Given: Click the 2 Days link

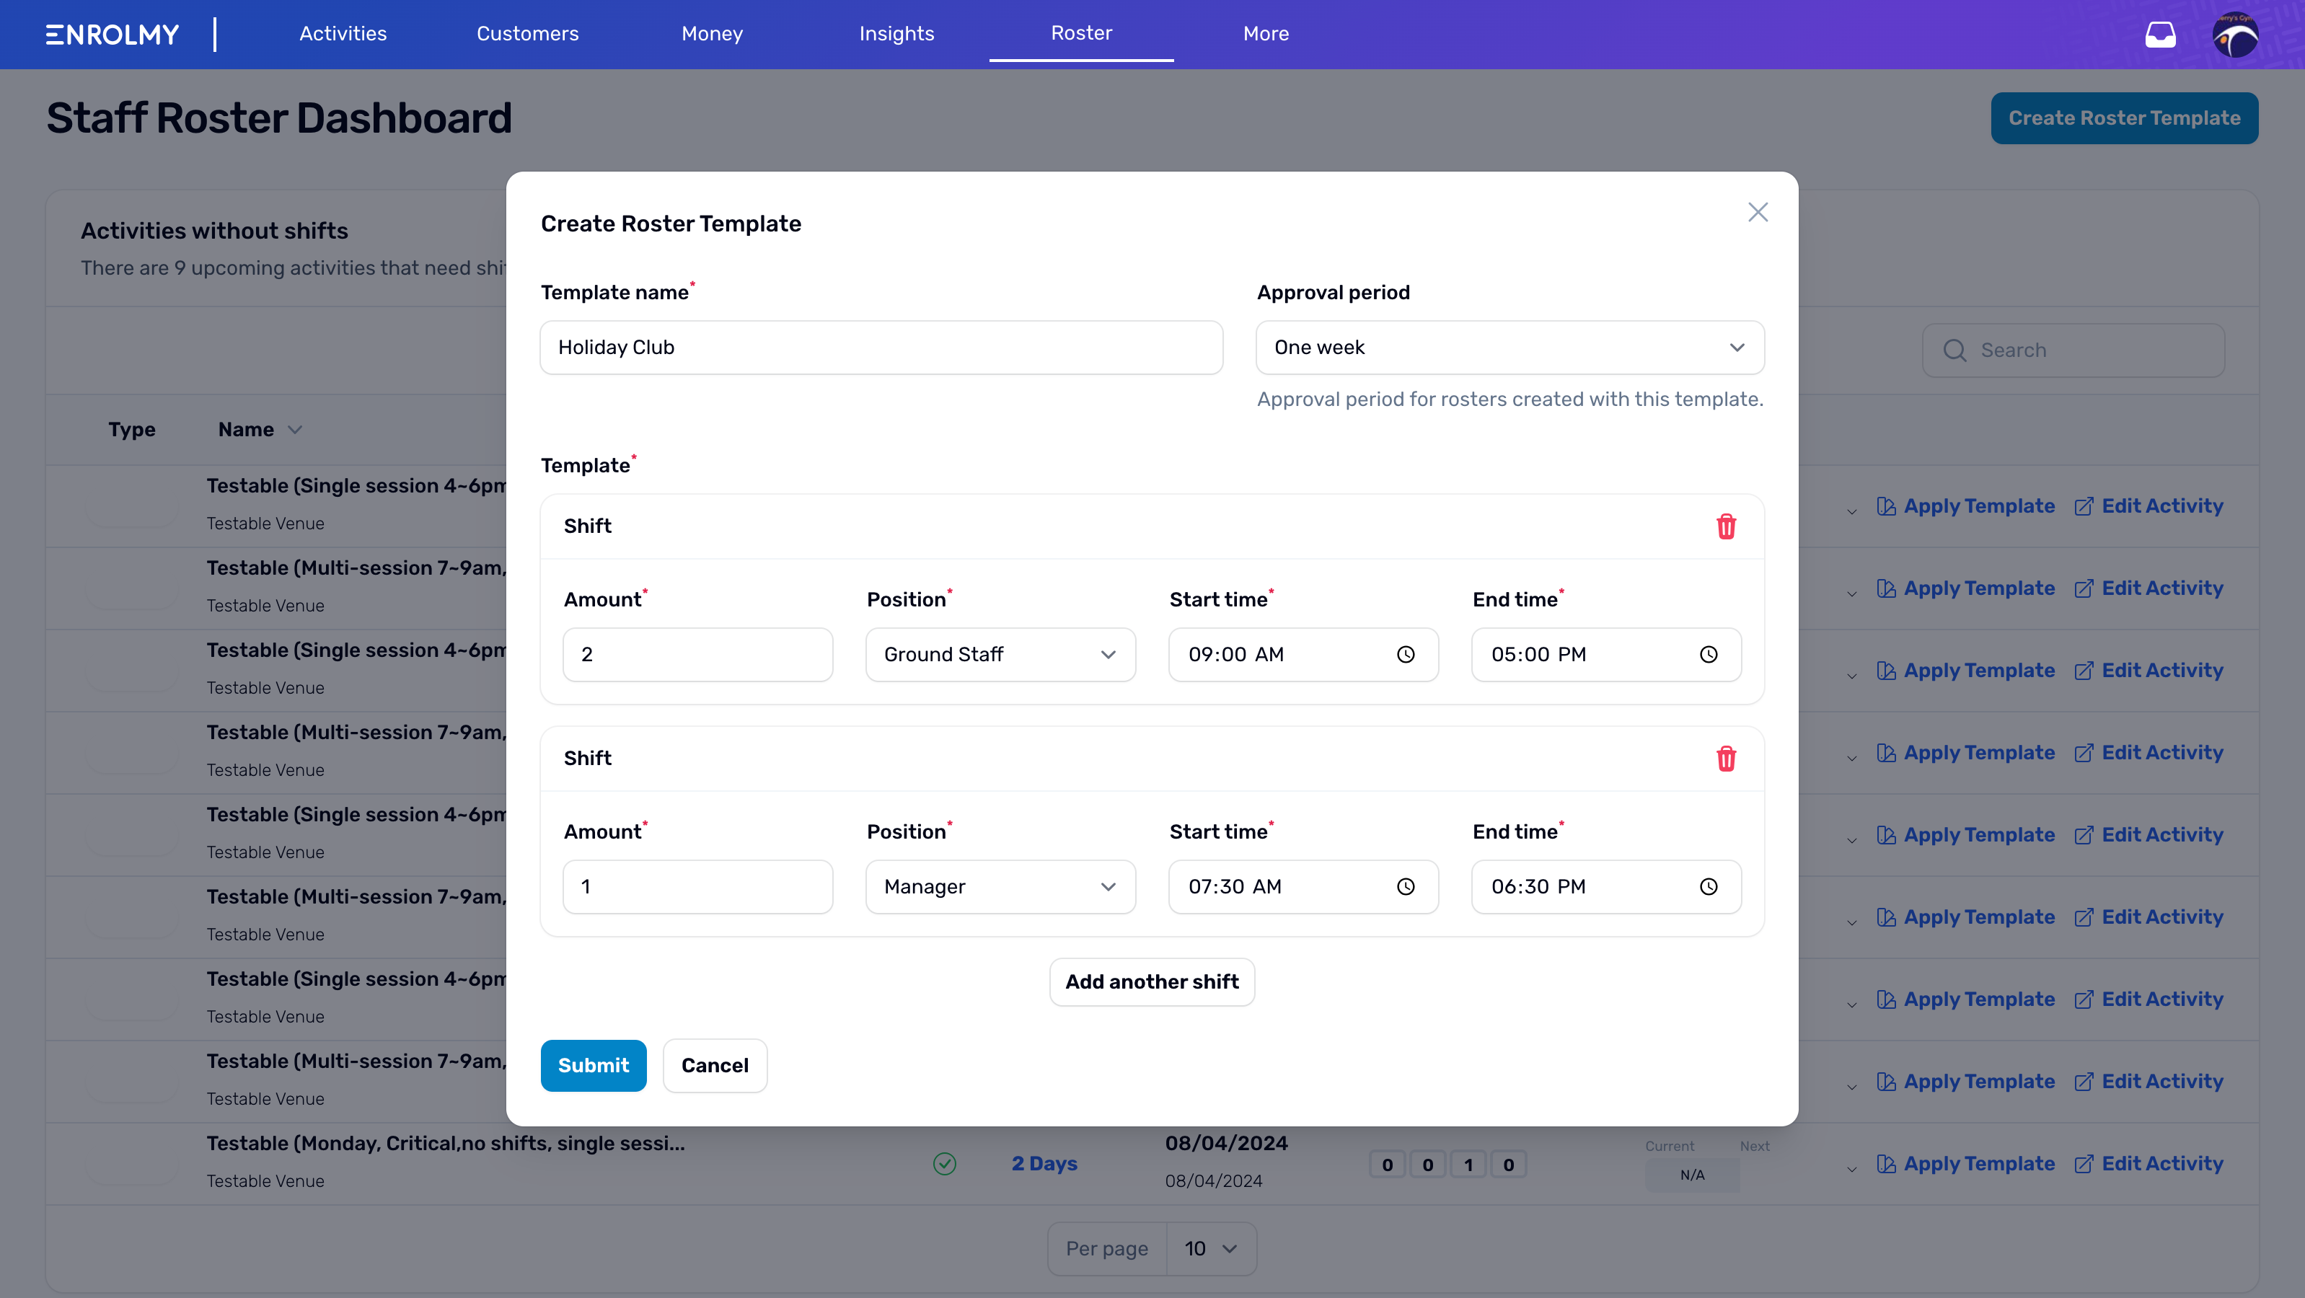Looking at the screenshot, I should 1044,1164.
